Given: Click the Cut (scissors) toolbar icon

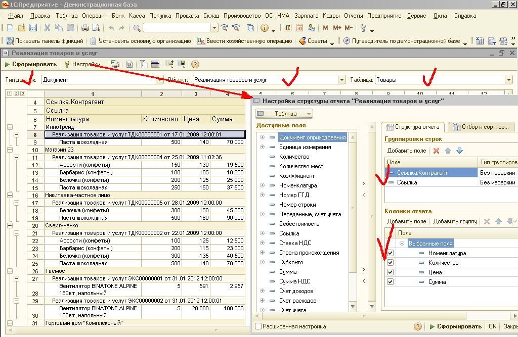Looking at the screenshot, I should coord(47,28).
